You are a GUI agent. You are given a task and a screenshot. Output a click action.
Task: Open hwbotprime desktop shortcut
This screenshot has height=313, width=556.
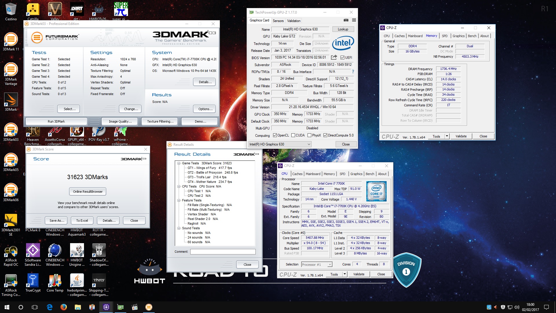77,285
